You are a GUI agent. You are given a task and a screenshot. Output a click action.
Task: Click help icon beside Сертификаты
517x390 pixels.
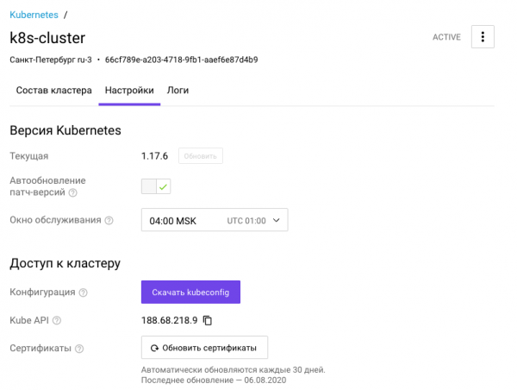[x=79, y=349]
